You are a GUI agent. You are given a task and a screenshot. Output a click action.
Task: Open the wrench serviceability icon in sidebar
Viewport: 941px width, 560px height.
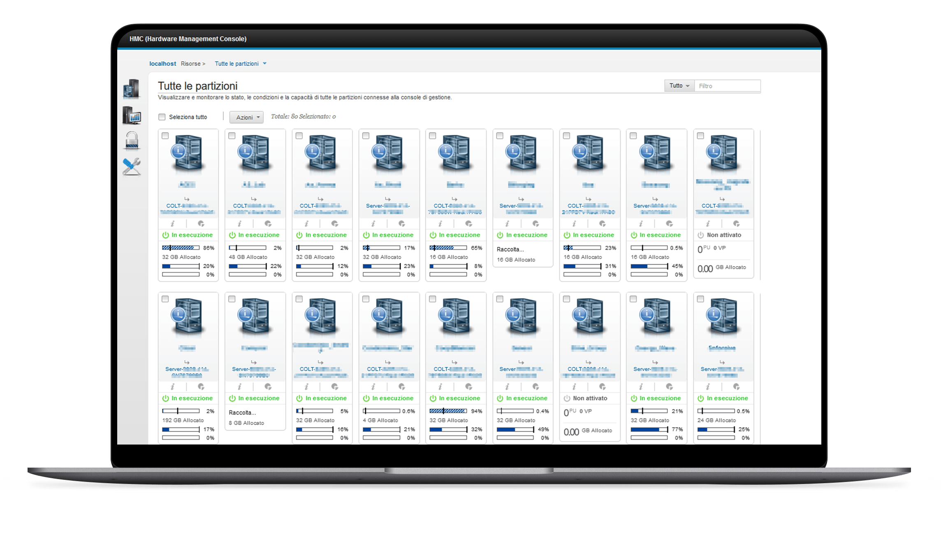coord(132,166)
